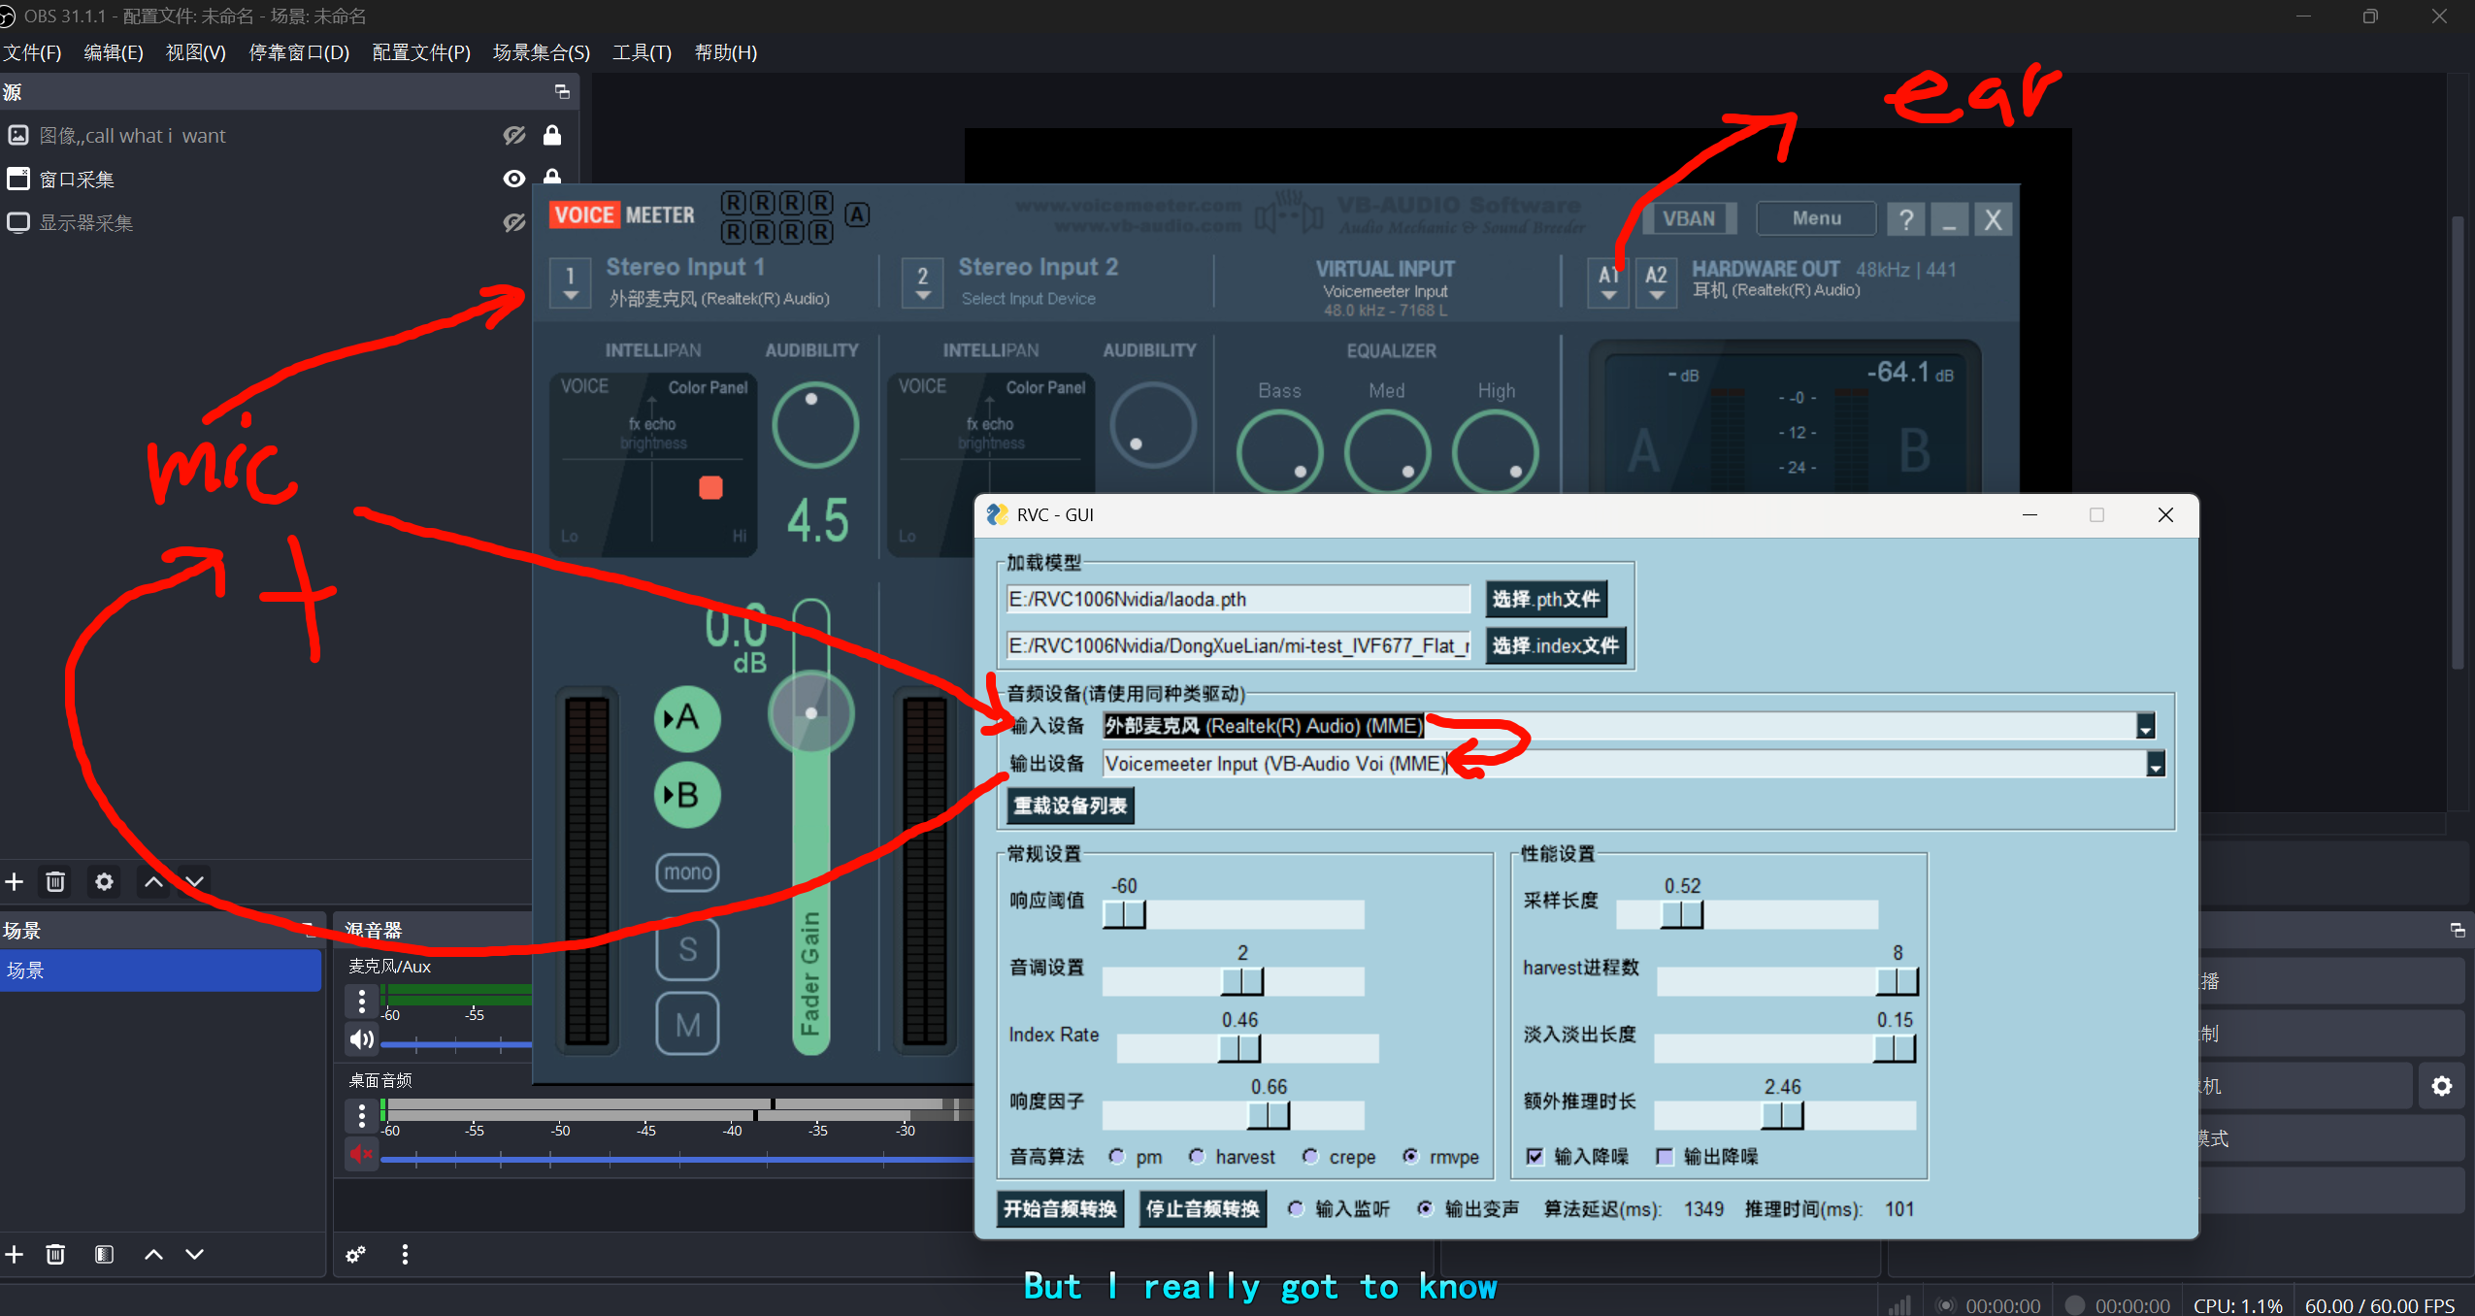The height and width of the screenshot is (1316, 2475).
Task: Open the 输入设备 dropdown arrow
Action: click(2145, 726)
